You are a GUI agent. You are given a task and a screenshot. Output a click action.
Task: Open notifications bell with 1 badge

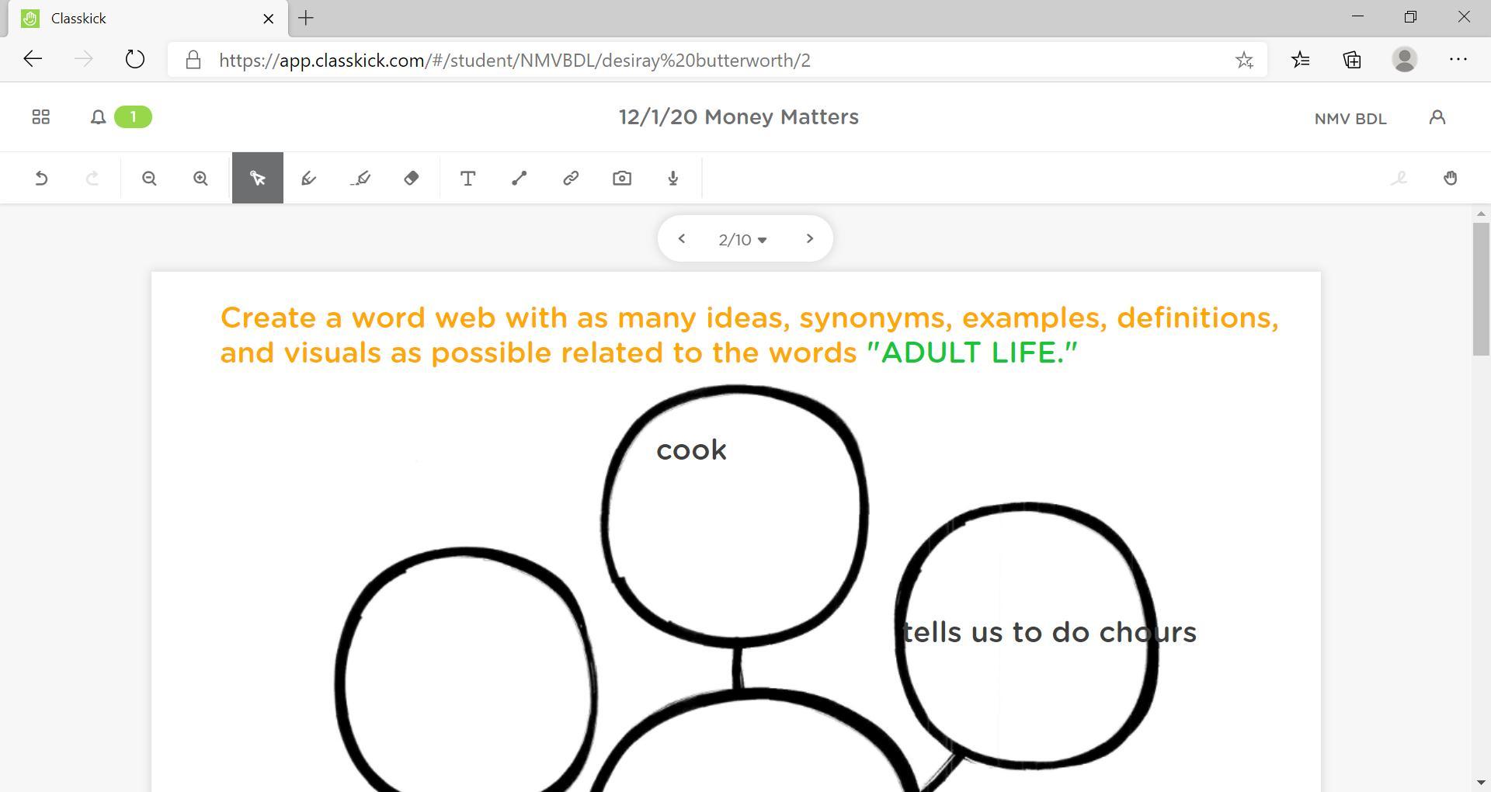(x=121, y=117)
